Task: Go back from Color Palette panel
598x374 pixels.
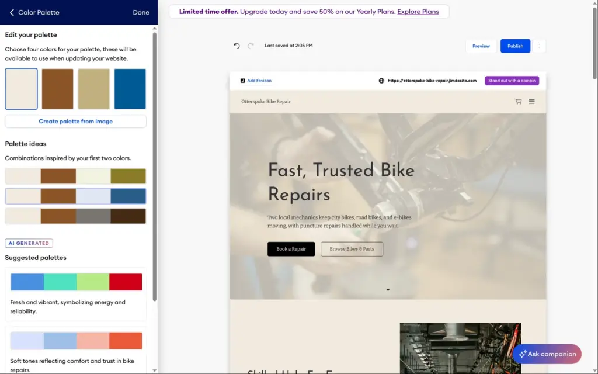Action: [12, 13]
